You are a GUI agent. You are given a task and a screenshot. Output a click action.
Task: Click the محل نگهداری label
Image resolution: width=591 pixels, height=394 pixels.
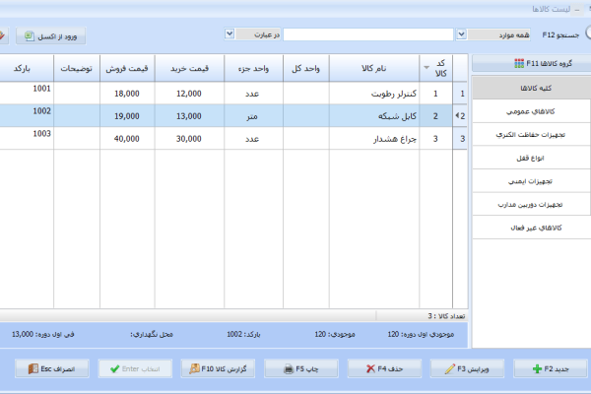click(152, 334)
